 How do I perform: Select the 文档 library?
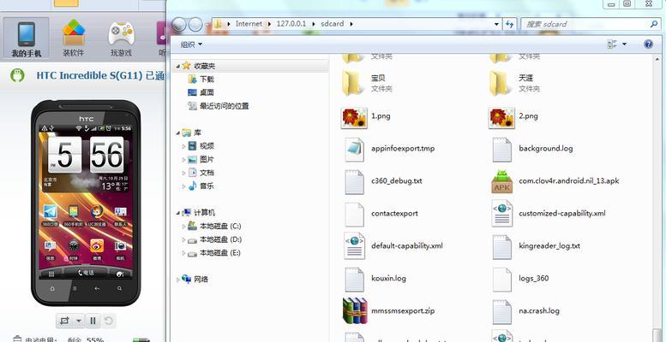[207, 173]
